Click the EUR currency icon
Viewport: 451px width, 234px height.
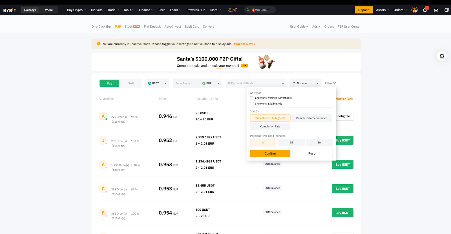click(x=204, y=83)
